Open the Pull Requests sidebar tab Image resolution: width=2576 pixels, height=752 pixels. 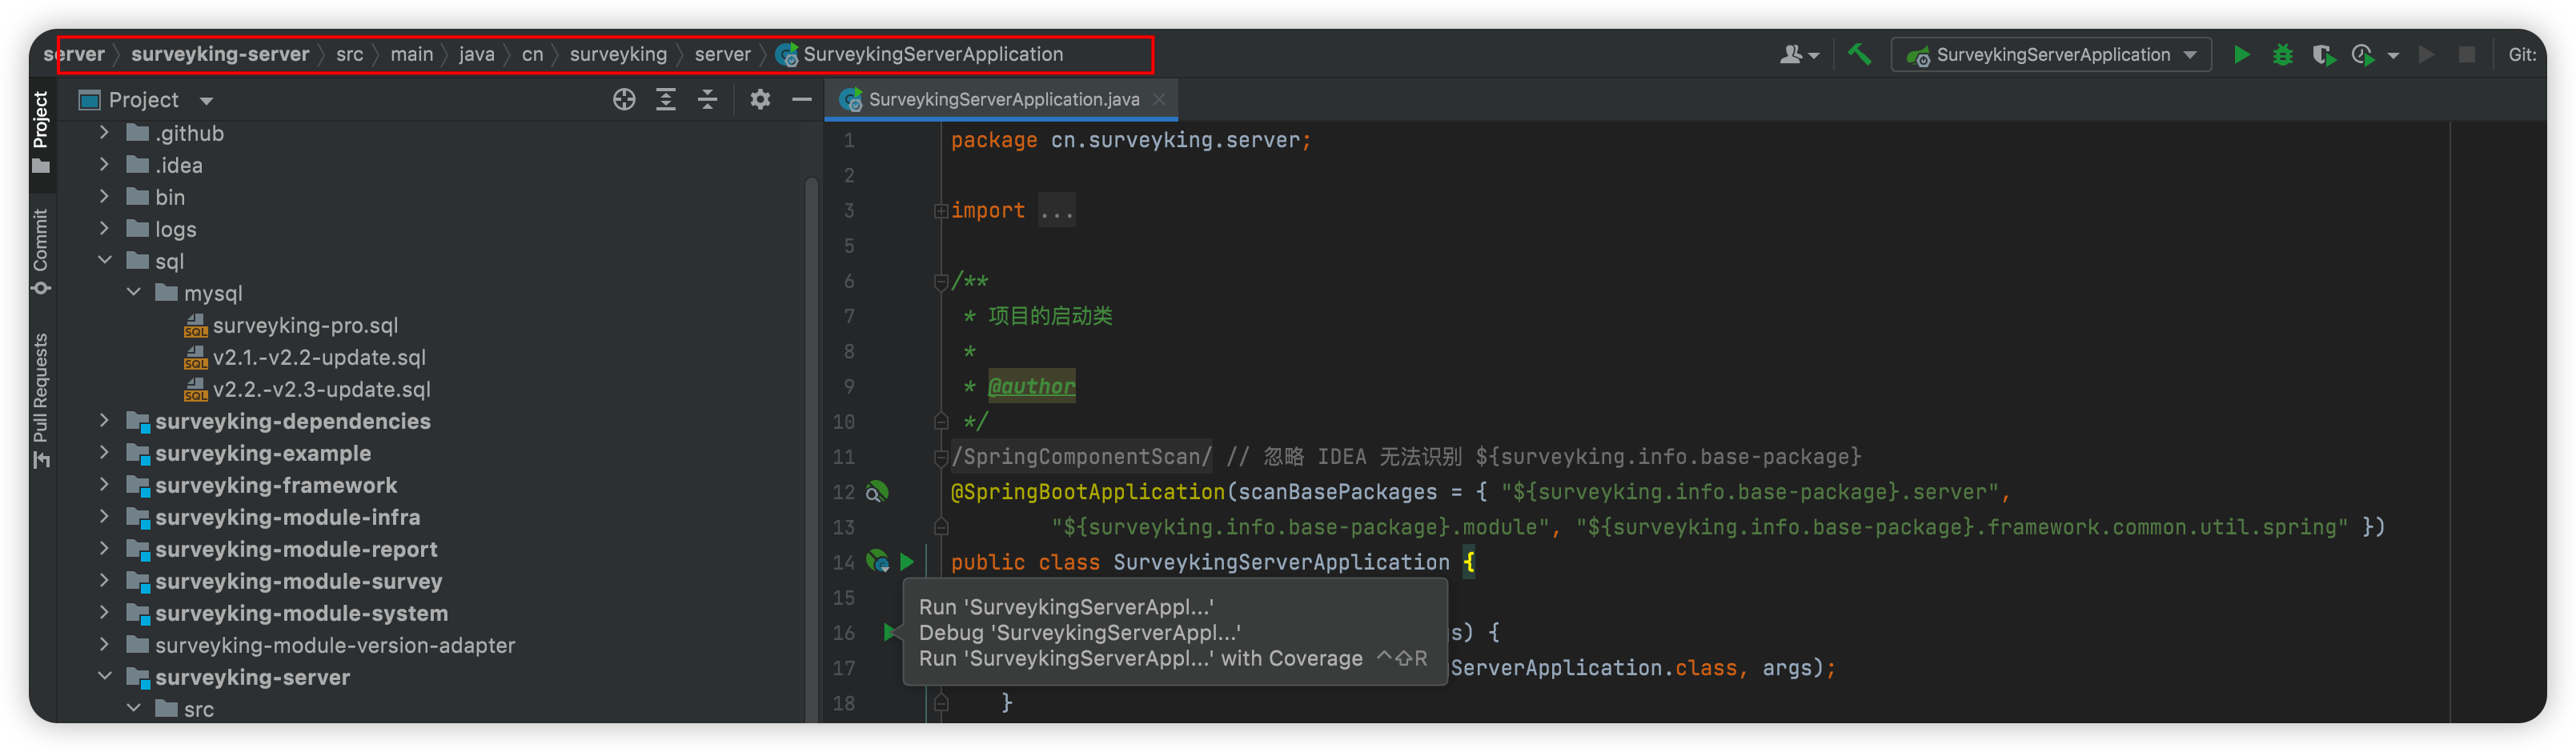[x=41, y=400]
